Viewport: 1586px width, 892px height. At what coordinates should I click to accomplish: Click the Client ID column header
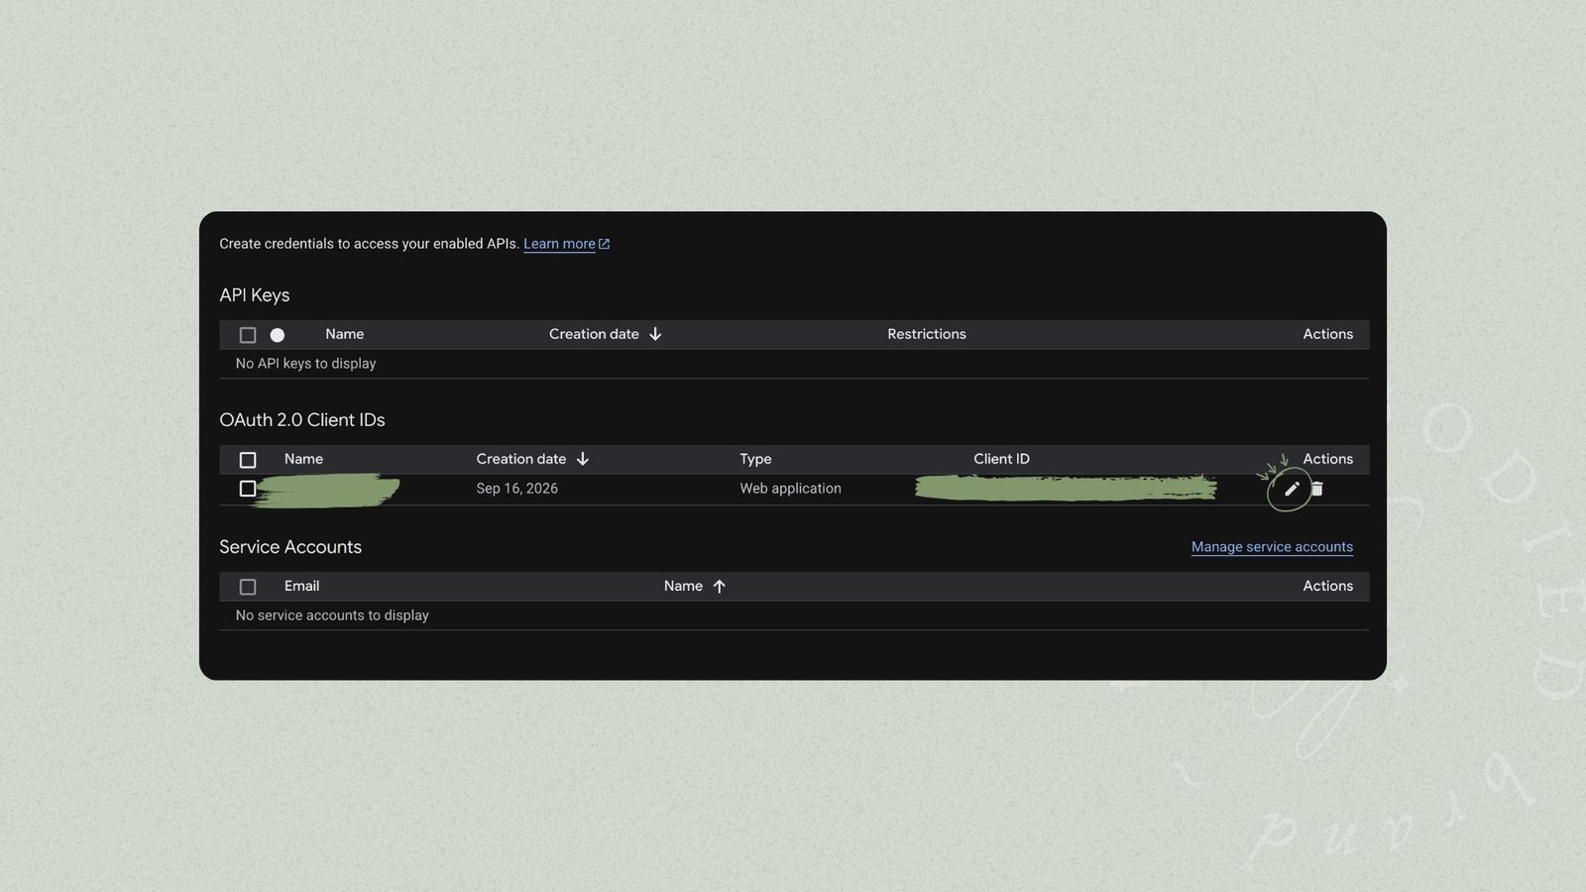(x=1001, y=459)
